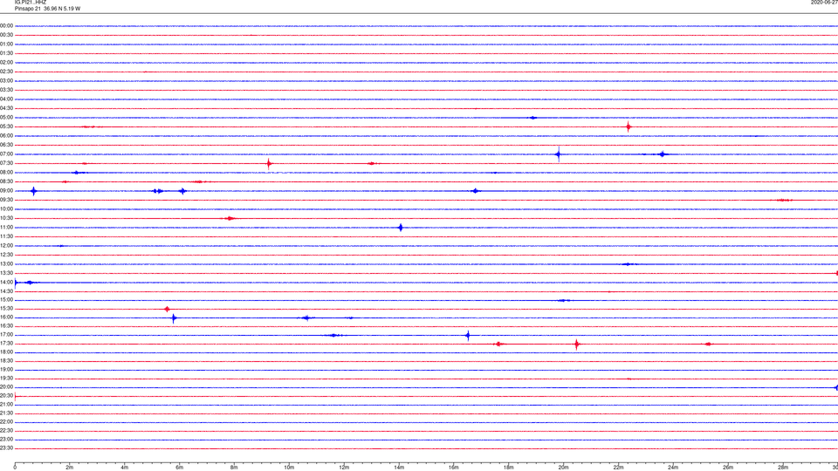This screenshot has width=838, height=471.
Task: Select the 07:00 trace time label
Action: 6,154
